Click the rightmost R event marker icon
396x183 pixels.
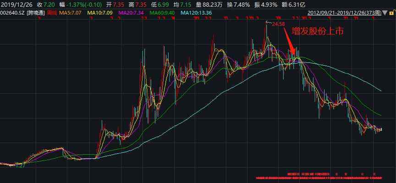pos(374,174)
